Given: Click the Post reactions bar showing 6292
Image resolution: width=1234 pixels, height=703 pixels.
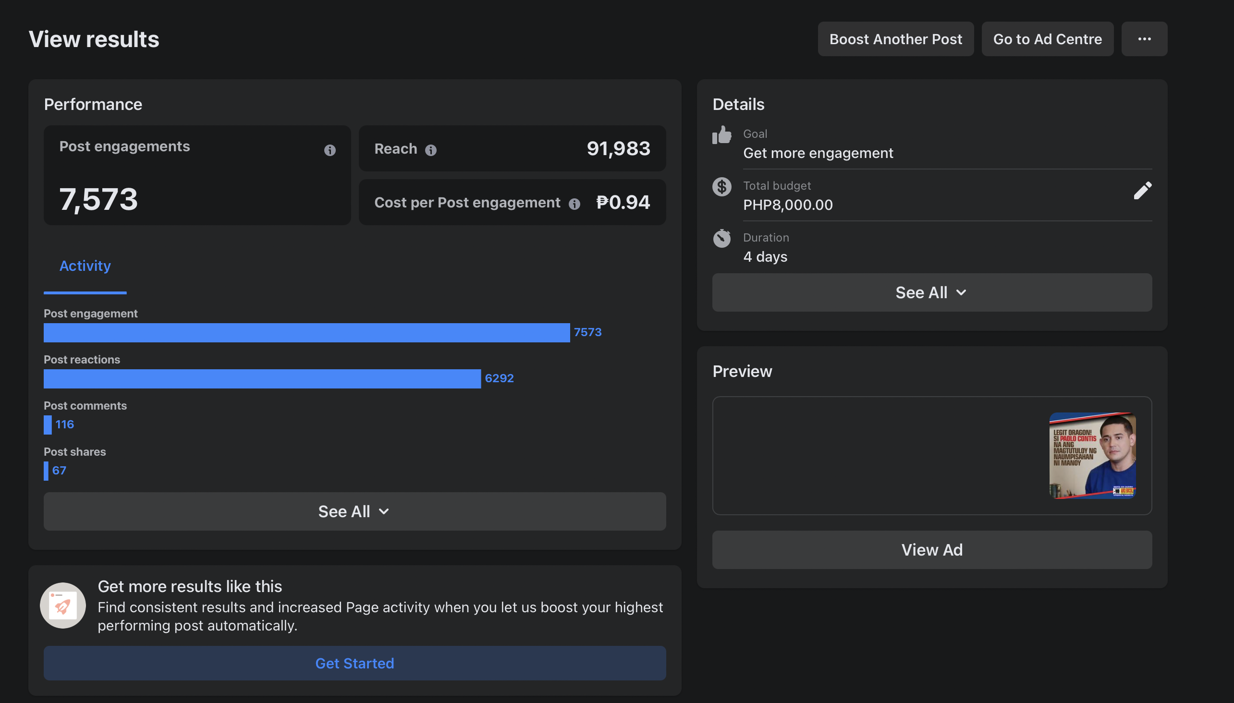Looking at the screenshot, I should point(262,379).
